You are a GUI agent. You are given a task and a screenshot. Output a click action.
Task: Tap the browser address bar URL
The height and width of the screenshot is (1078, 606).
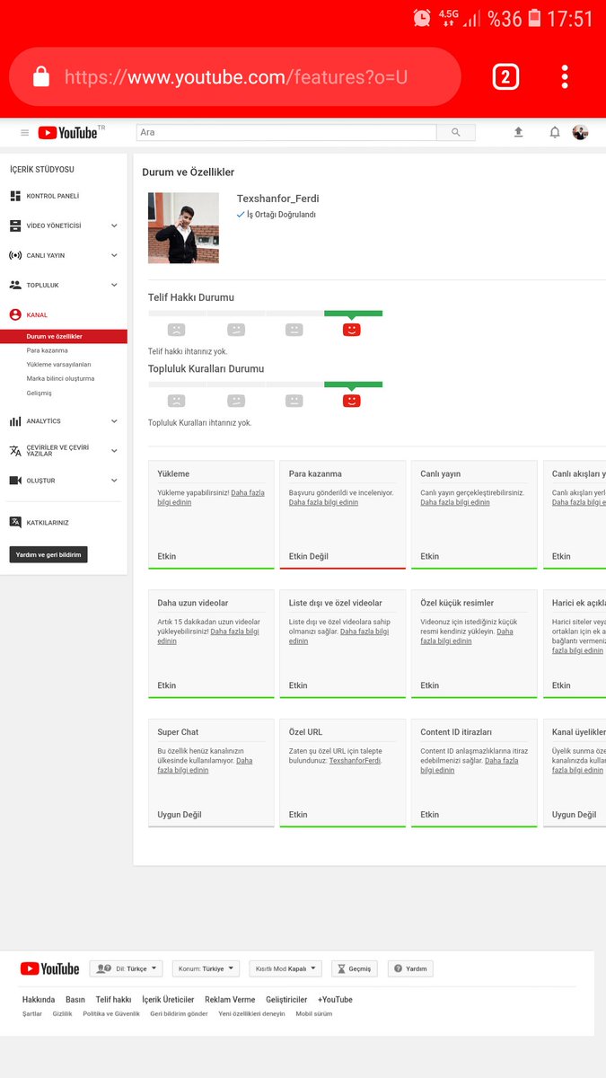pos(236,77)
